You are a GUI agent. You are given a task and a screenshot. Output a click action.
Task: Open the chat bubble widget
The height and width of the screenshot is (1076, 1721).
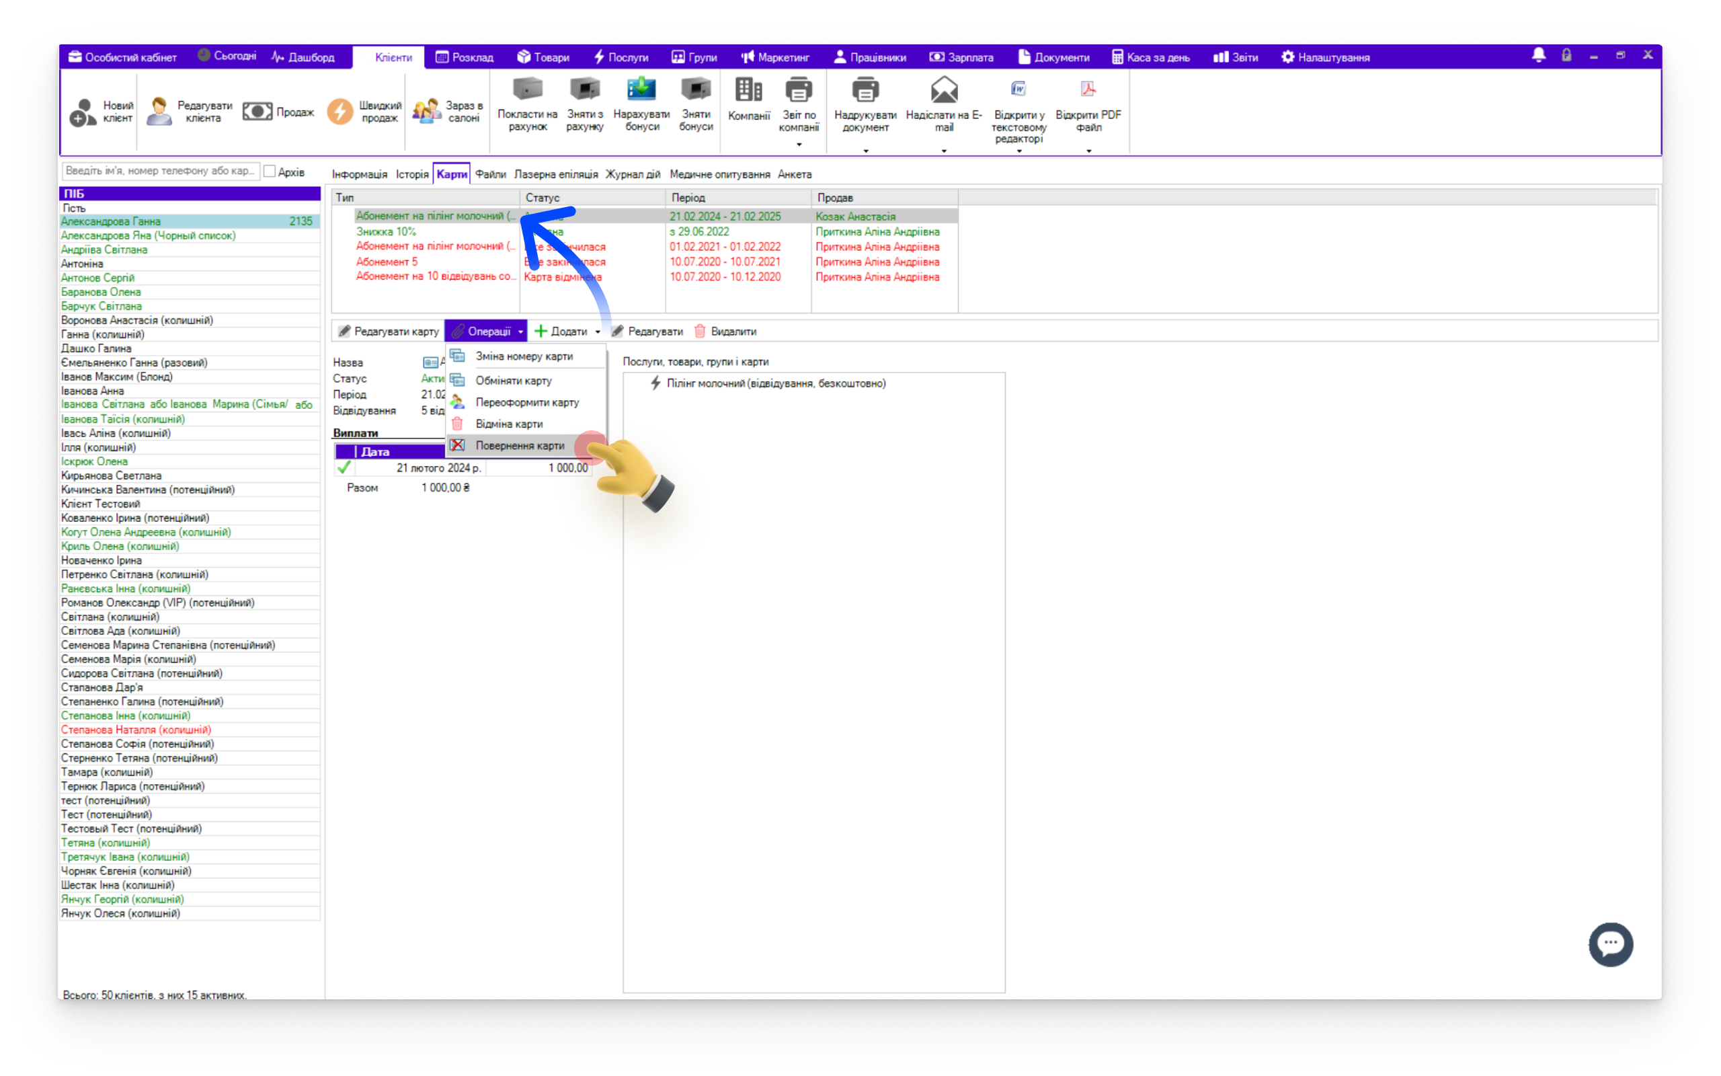[1611, 944]
